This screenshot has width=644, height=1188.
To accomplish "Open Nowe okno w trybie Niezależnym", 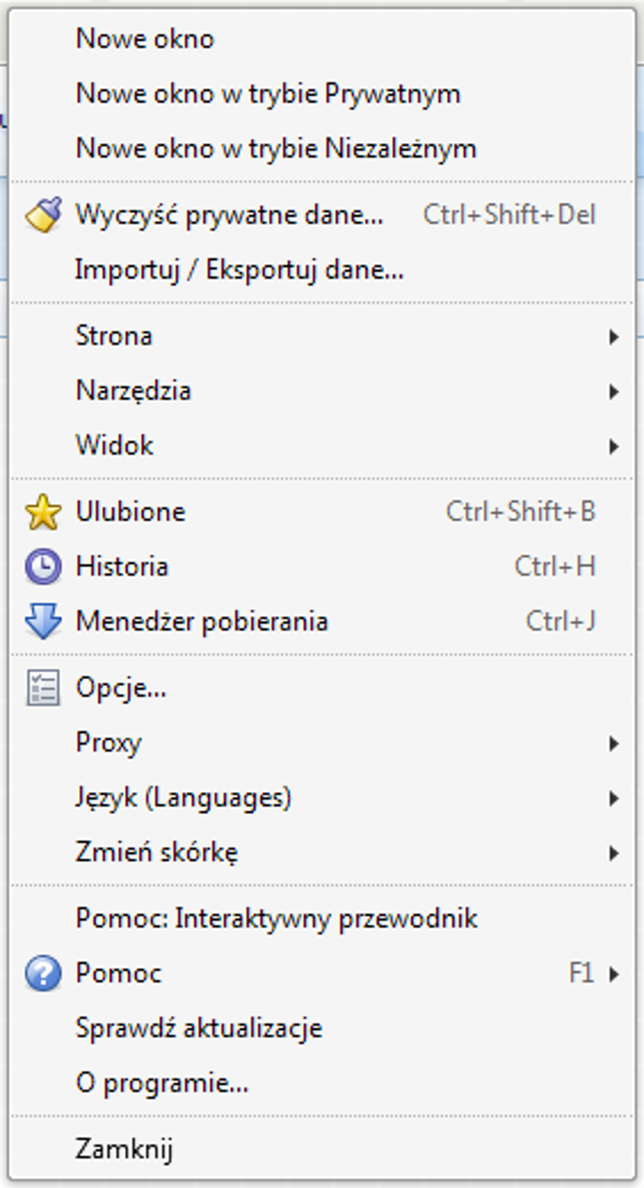I will tap(276, 149).
